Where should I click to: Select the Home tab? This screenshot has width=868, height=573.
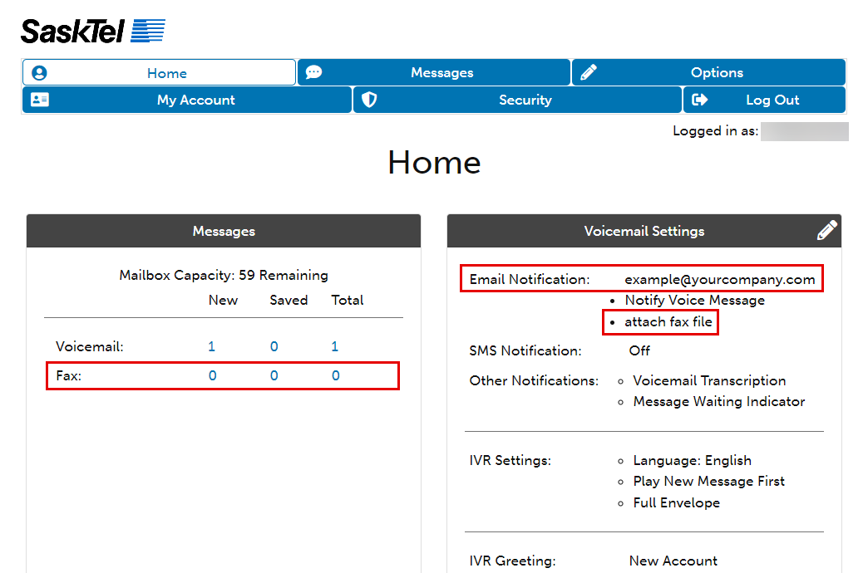click(x=167, y=72)
